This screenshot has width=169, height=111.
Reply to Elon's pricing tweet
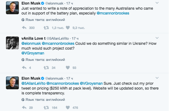(24, 108)
